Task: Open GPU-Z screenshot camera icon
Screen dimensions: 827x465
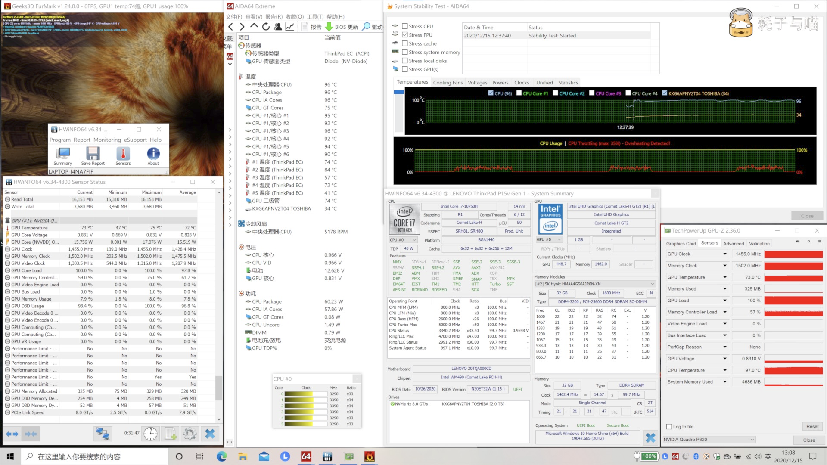Action: [x=798, y=241]
